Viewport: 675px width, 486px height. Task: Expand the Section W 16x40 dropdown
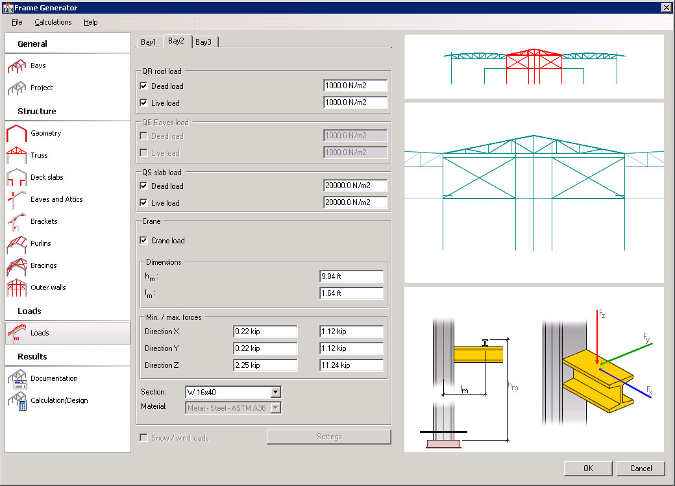[275, 392]
